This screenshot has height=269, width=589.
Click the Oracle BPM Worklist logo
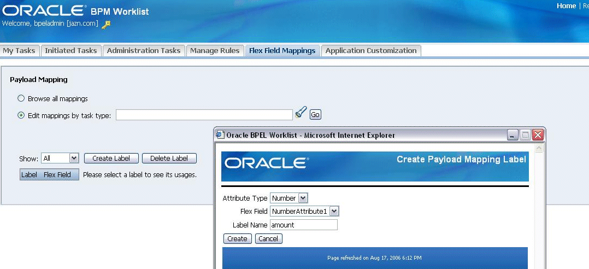75,11
